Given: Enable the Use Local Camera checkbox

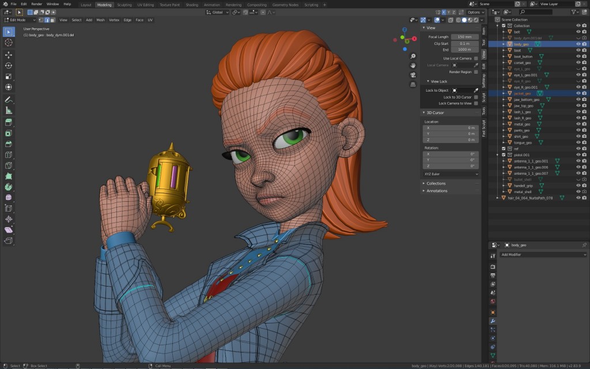Looking at the screenshot, I should click(x=476, y=58).
